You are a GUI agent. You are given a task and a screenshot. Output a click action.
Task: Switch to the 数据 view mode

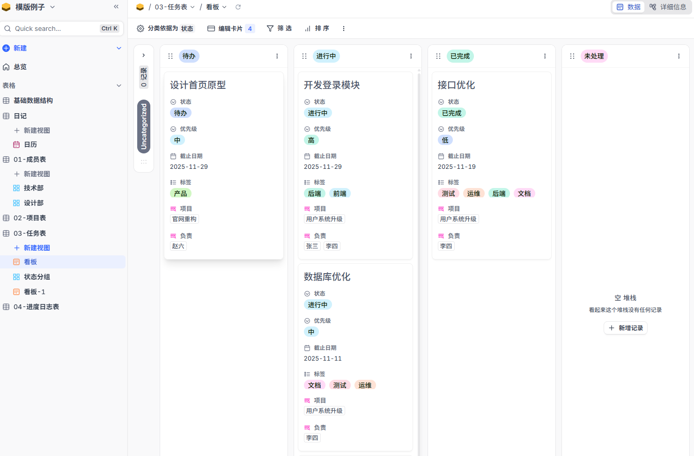pyautogui.click(x=628, y=7)
